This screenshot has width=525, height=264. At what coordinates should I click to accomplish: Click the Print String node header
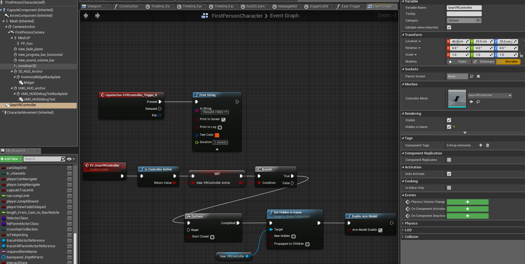217,95
